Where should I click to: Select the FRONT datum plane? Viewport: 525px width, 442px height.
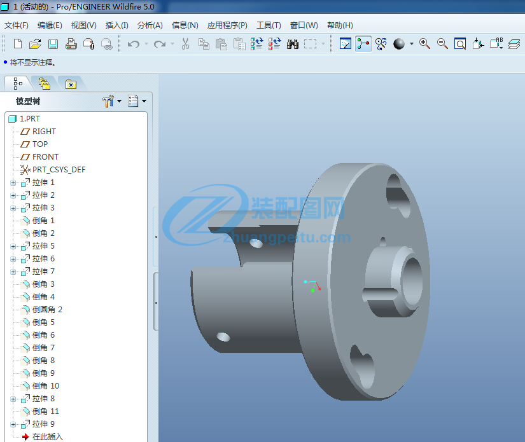tap(39, 157)
